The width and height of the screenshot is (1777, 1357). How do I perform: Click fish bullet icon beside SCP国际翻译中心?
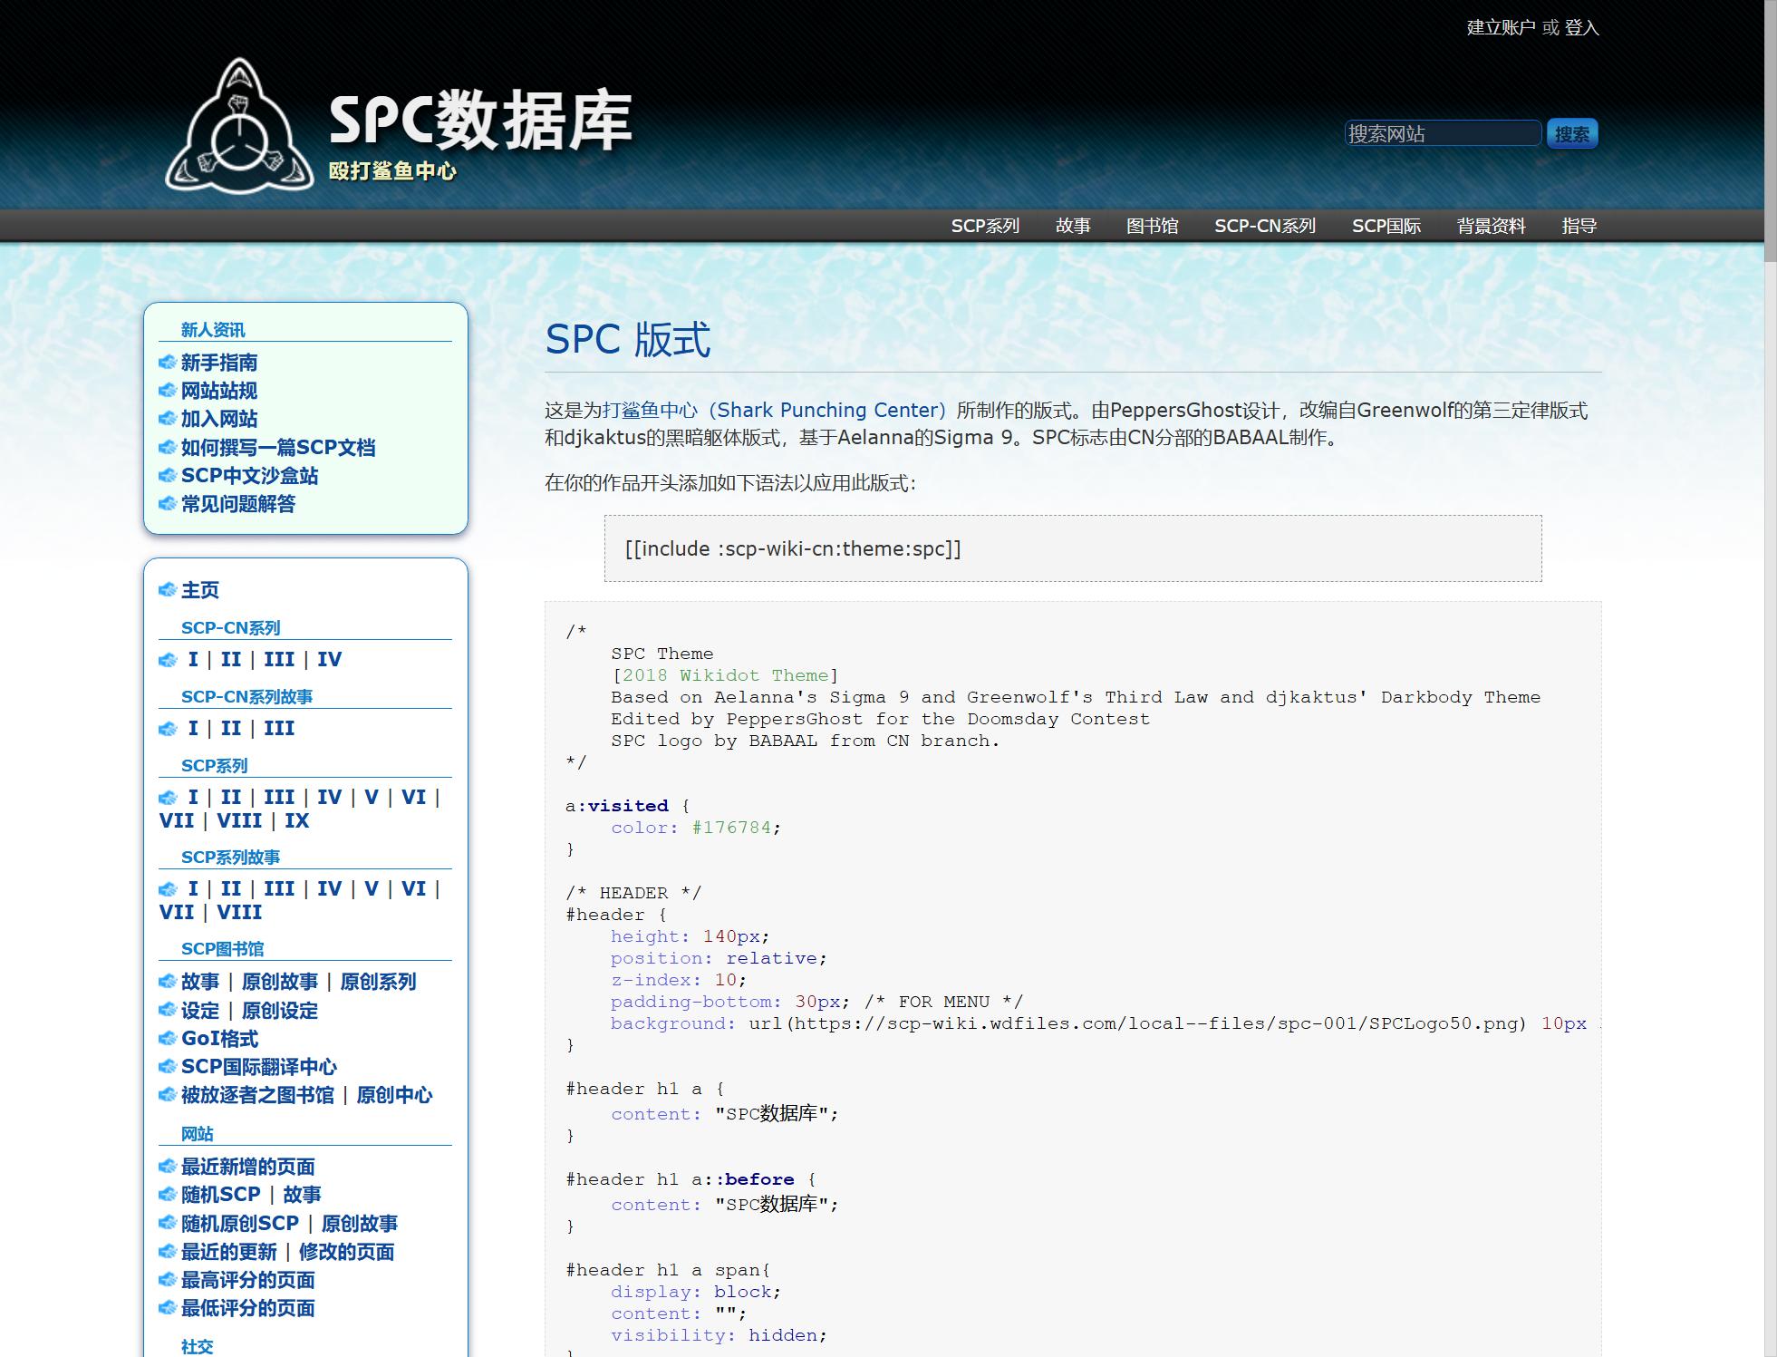[x=168, y=1067]
